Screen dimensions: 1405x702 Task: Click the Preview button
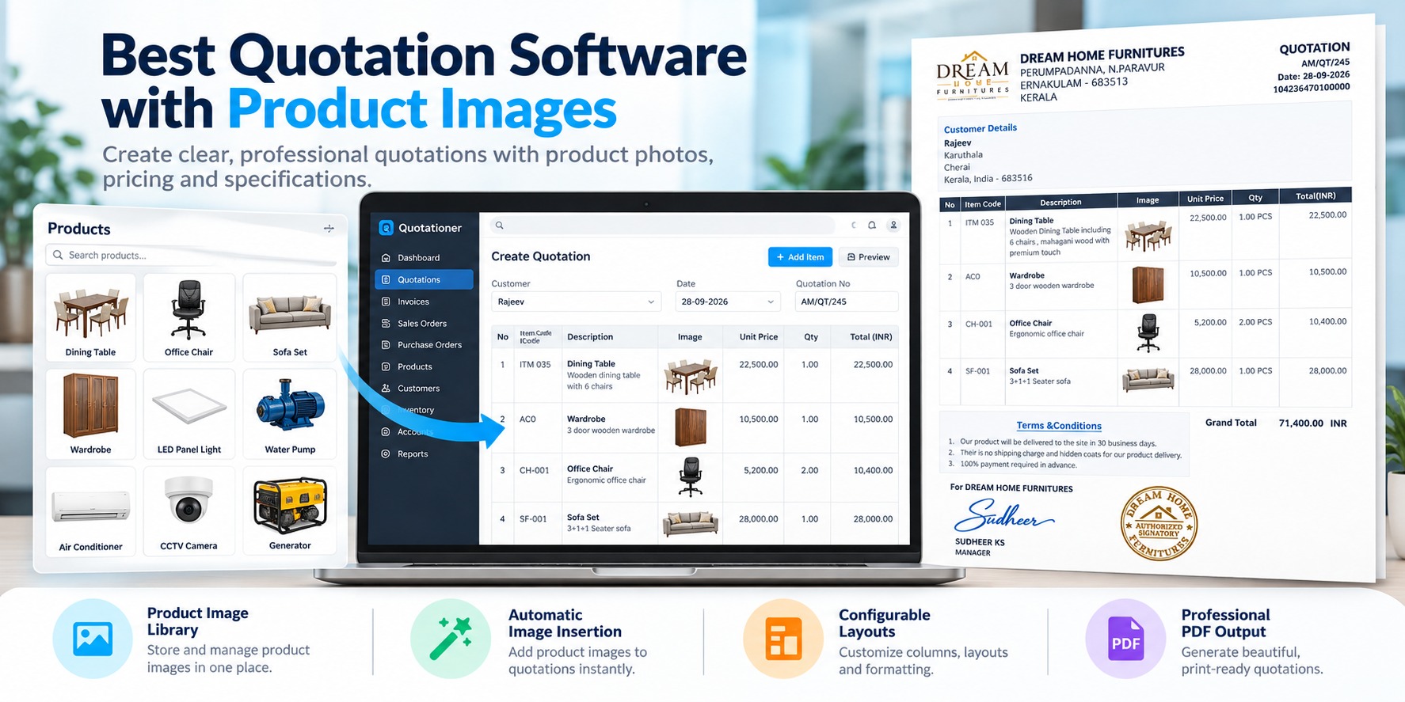pos(869,257)
